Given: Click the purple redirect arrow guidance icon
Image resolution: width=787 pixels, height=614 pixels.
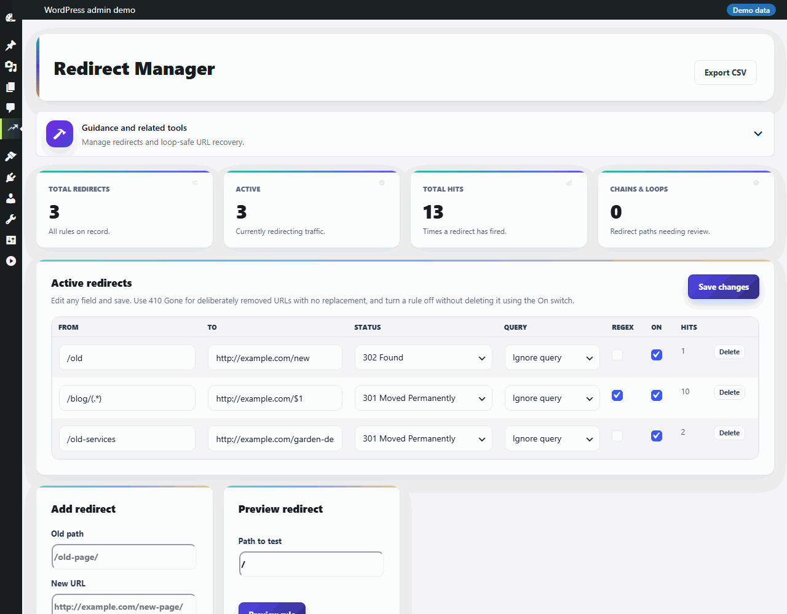Looking at the screenshot, I should (60, 134).
